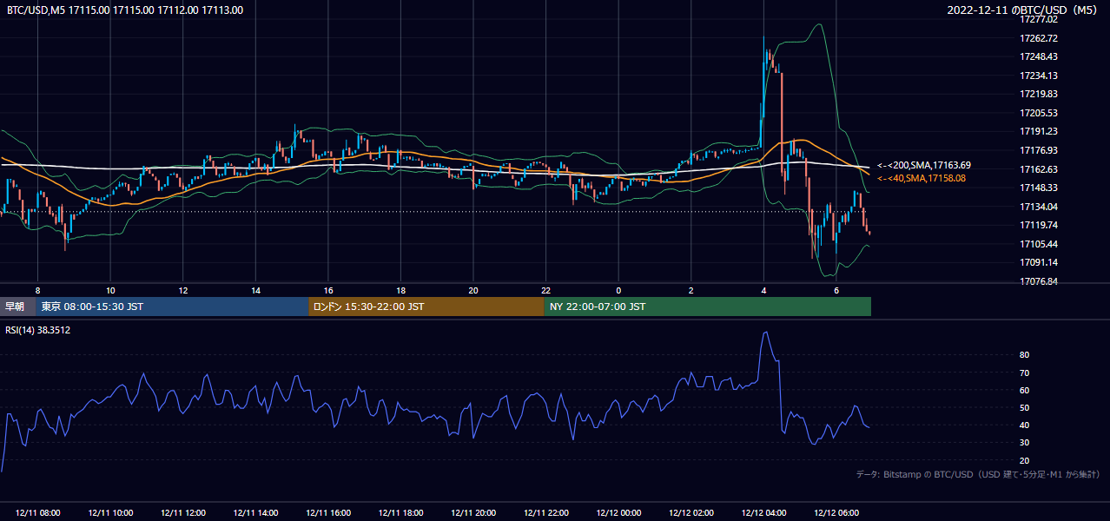Screen dimensions: 1110x521
Task: Click date label 12/11 12:00
Action: pyautogui.click(x=183, y=512)
